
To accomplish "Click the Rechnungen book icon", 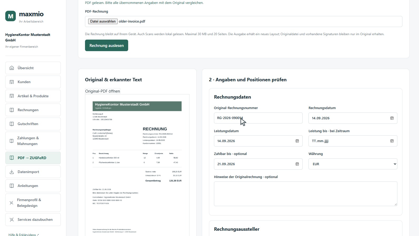I will (12, 110).
